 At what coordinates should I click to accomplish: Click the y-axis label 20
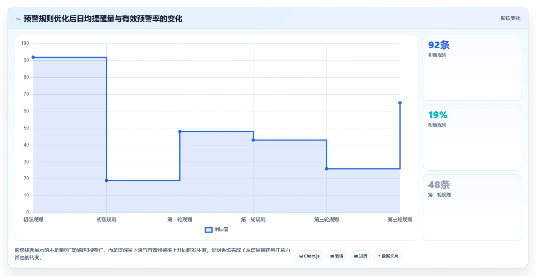click(26, 179)
